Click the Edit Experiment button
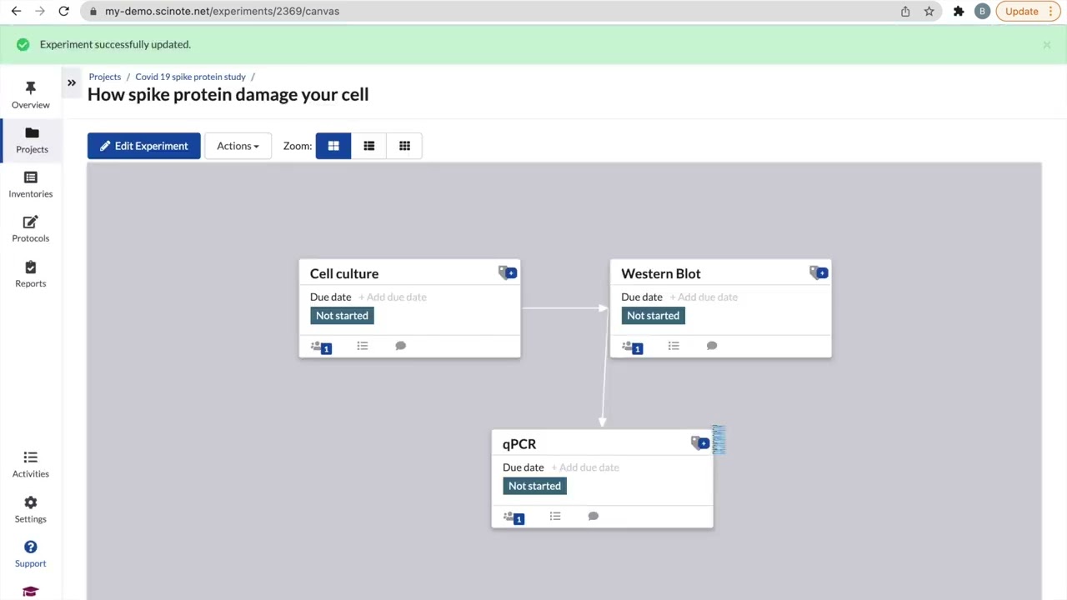1067x600 pixels. (144, 146)
